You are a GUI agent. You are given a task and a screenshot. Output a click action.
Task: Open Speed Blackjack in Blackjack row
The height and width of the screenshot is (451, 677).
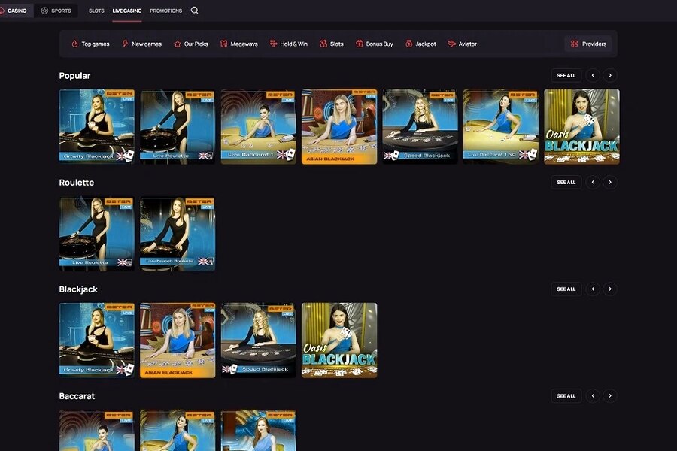(258, 340)
